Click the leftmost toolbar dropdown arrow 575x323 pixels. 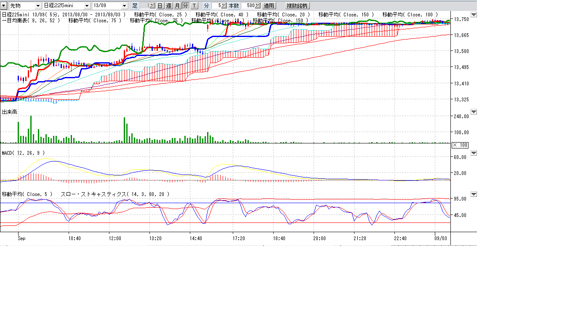click(4, 6)
